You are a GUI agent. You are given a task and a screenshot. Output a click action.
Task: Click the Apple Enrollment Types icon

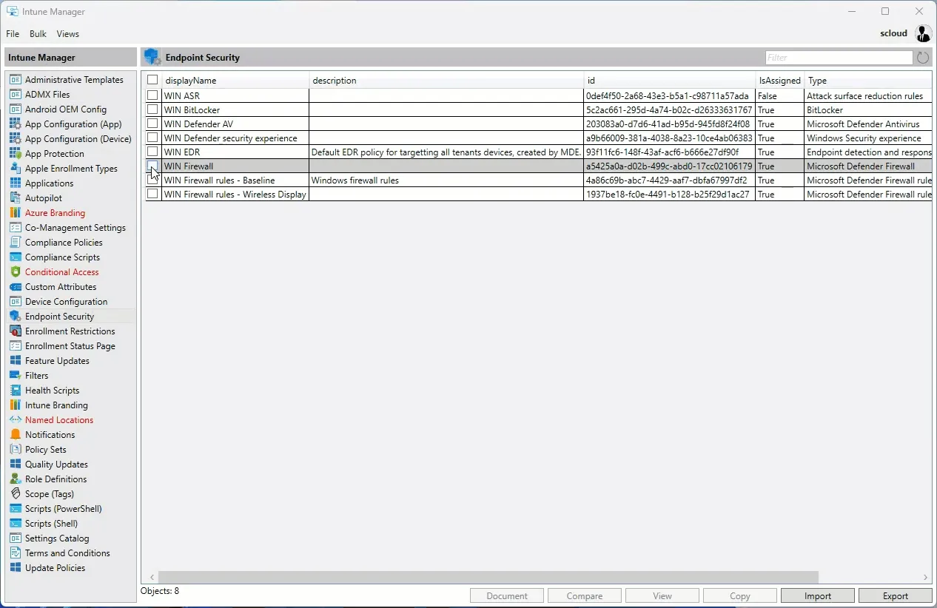[15, 169]
